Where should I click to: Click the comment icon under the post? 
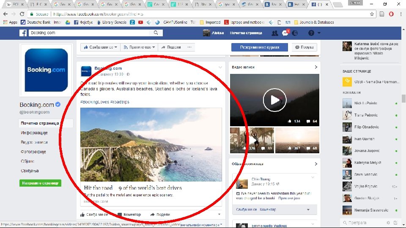tap(120, 214)
